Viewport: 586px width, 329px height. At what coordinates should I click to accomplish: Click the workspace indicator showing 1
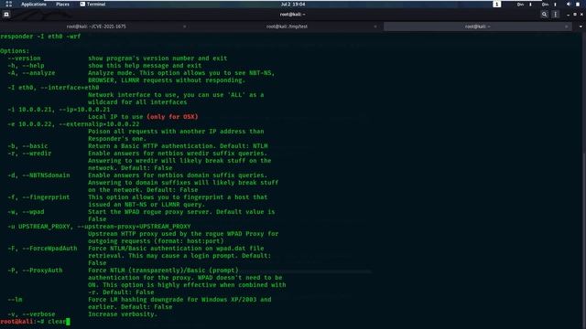click(496, 4)
